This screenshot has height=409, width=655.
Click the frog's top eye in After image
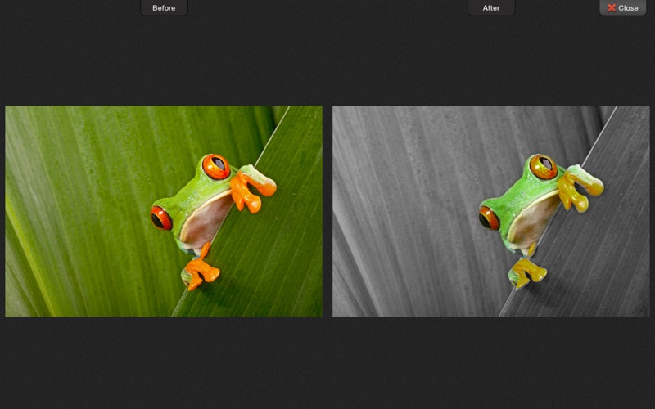(544, 167)
